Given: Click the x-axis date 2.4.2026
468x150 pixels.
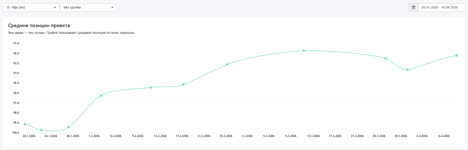Looking at the screenshot, I should point(422,136).
